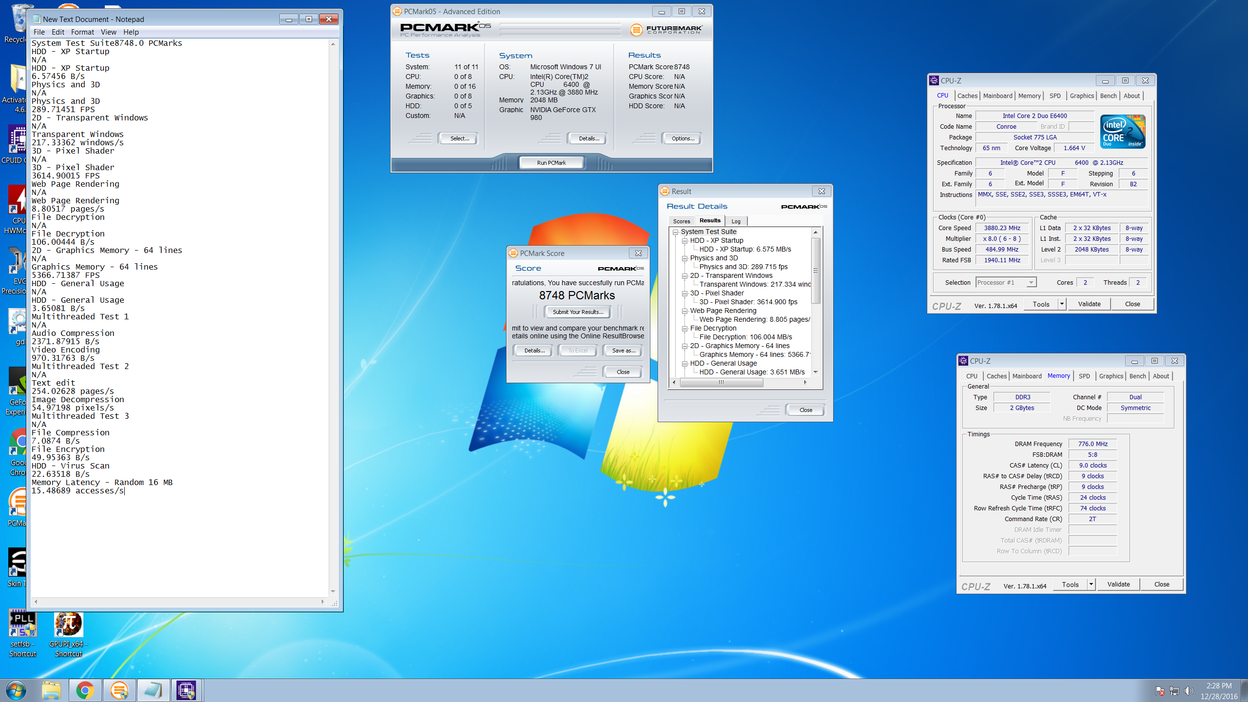1248x702 pixels.
Task: Click the PCMark Score dialog title icon
Action: click(x=513, y=253)
